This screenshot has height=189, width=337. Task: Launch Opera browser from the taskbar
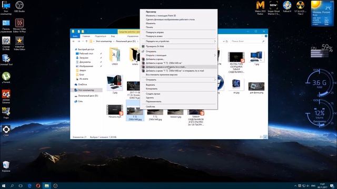(38, 186)
